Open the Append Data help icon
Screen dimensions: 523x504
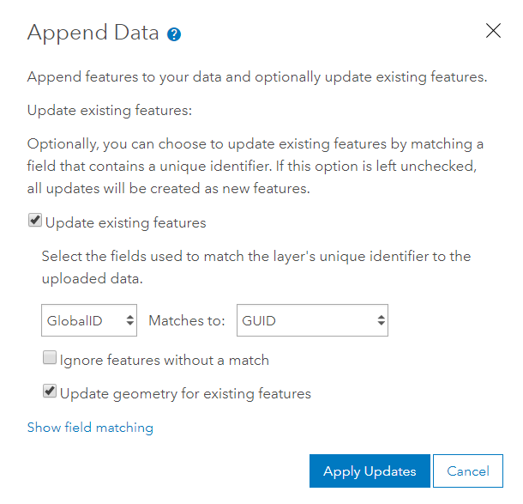(x=175, y=34)
